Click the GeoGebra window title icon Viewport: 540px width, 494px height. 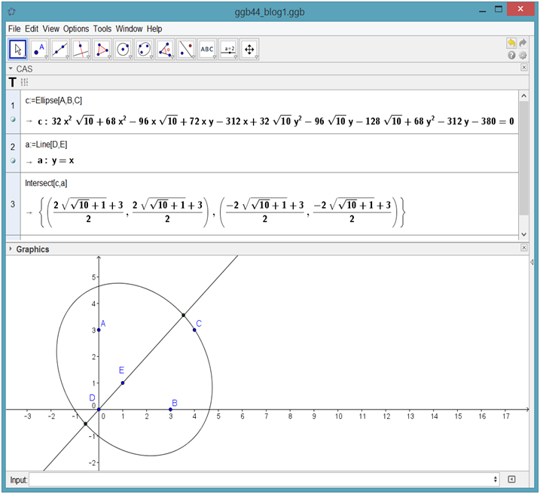point(11,12)
